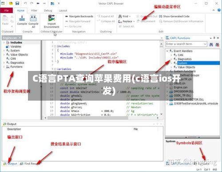Viewport: 222px width, 172px height.
Task: Expand the System node in left tree
Action: pos(4,51)
